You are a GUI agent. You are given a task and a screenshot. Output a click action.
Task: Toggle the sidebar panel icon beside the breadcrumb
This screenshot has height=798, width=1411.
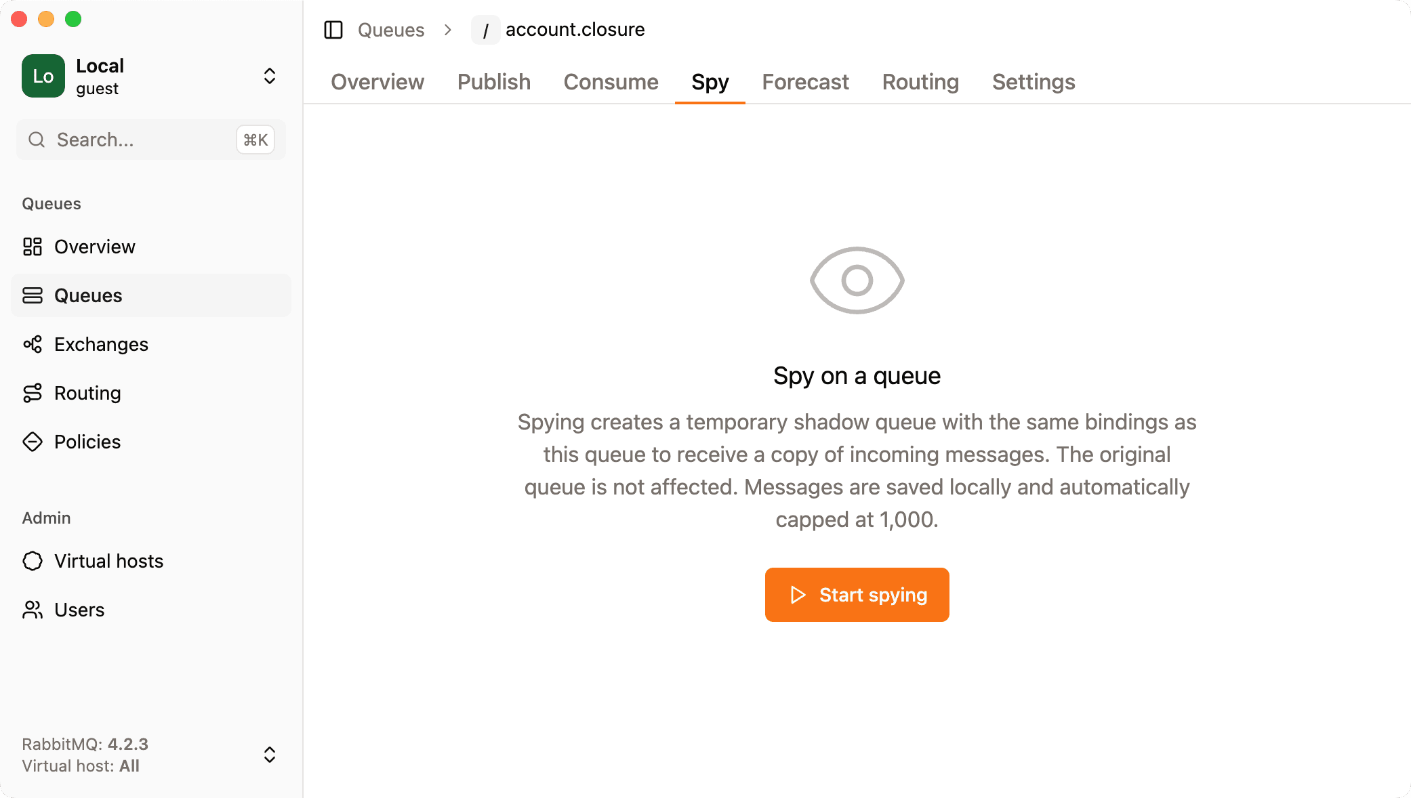[x=333, y=30]
